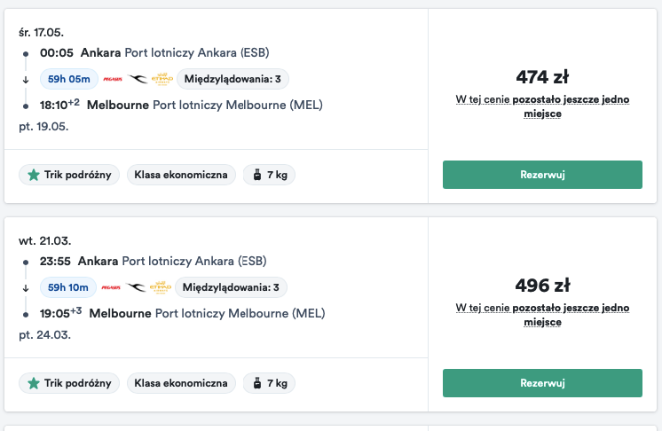Reserve the 496 zł flight with Rezerwuj
This screenshot has height=431, width=662.
542,383
